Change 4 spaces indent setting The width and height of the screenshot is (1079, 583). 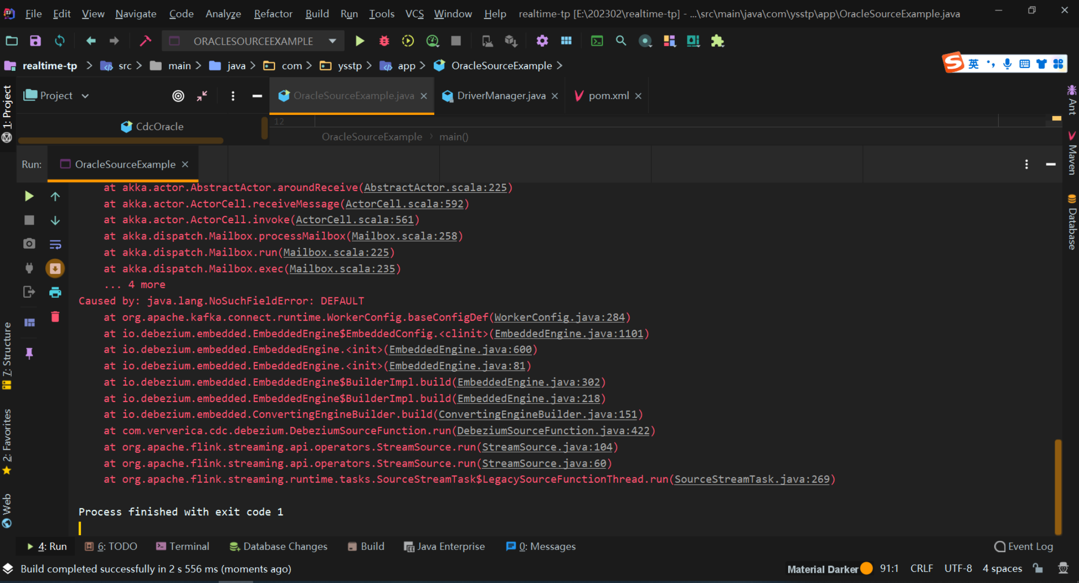(x=1002, y=568)
